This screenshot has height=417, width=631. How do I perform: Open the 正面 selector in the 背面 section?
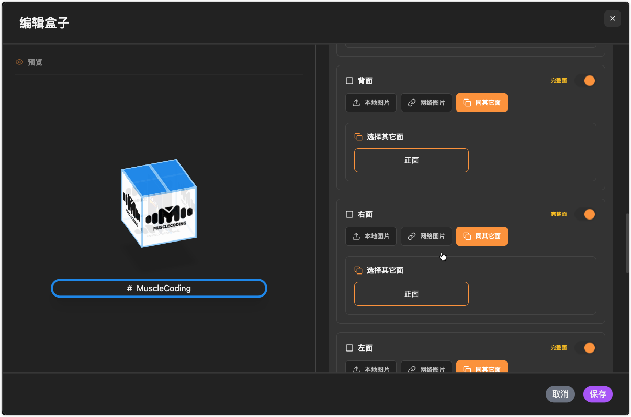[411, 160]
